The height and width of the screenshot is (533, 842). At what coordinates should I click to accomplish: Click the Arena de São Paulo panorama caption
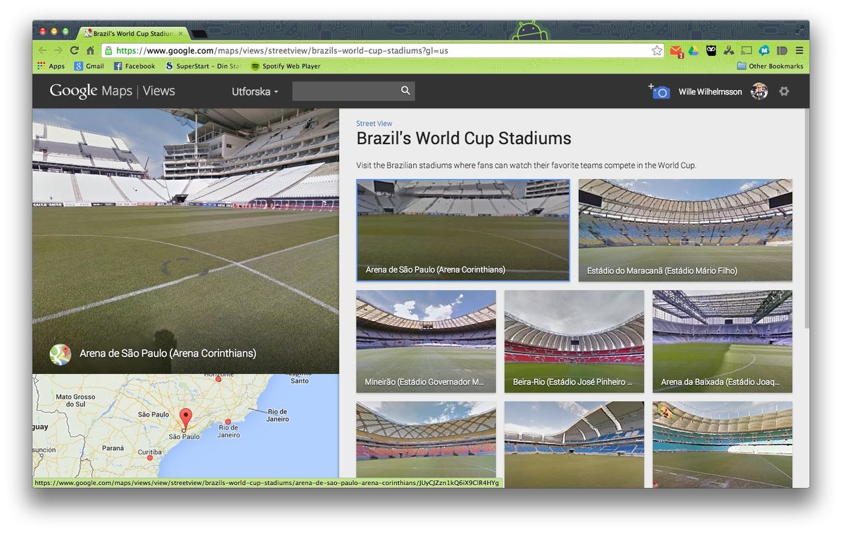pyautogui.click(x=168, y=353)
